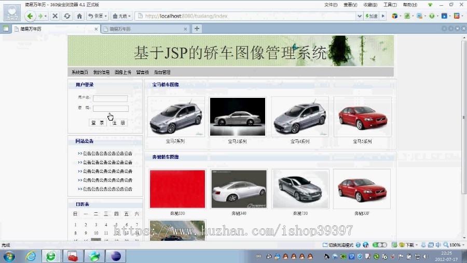
Task: Open the 宝马5系列 red car thumbnail
Action: pos(363,117)
